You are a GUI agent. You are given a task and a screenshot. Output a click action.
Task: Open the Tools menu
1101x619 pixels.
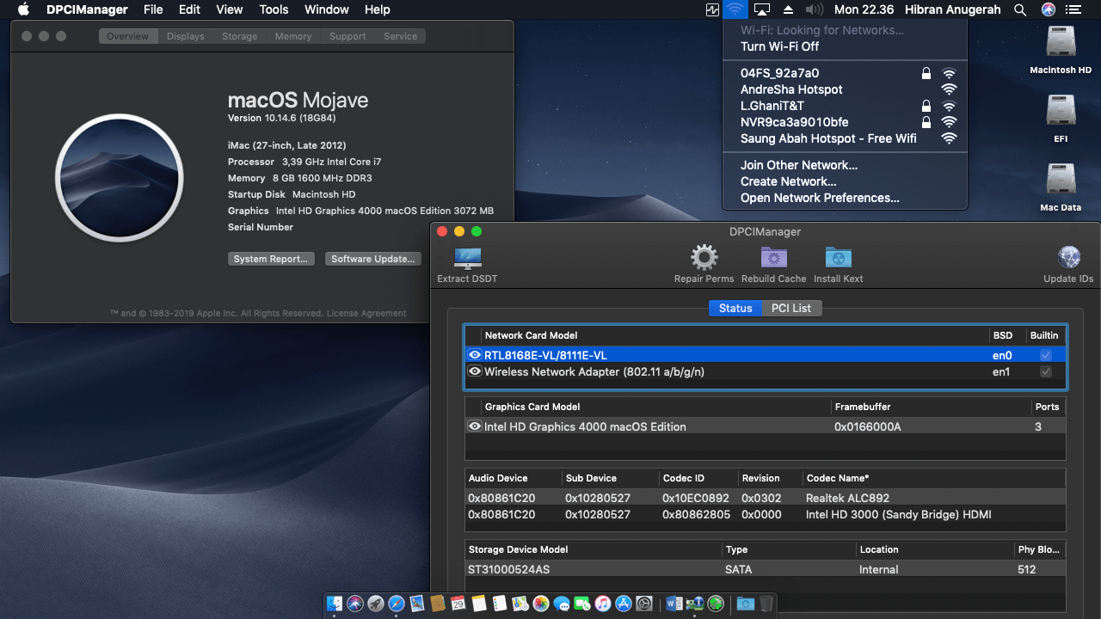point(274,9)
